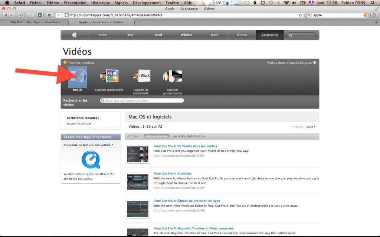This screenshot has height=237, width=380.
Task: Sort videos par ordre alphabétique
Action: pos(189,136)
